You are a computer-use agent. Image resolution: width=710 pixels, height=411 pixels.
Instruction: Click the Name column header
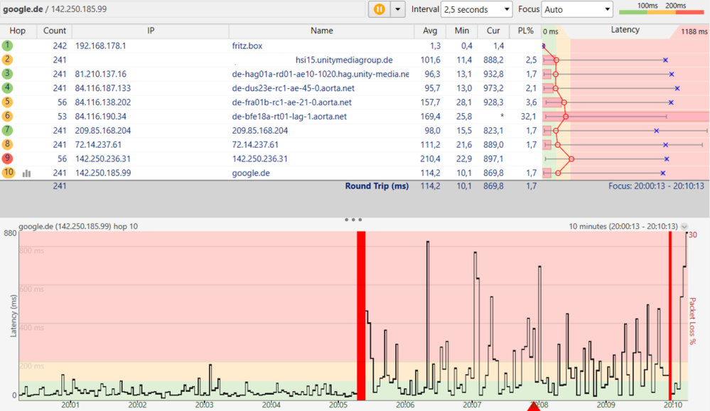[321, 31]
